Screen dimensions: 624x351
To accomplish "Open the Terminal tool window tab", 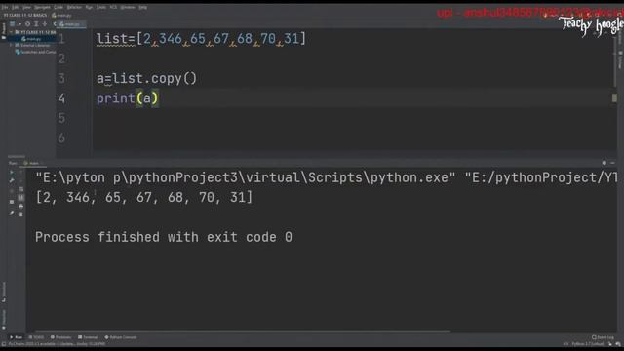I will tap(88, 337).
